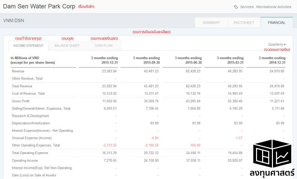297x179 pixels.
Task: Switch to the SUMMARY tab
Action: click(x=211, y=23)
